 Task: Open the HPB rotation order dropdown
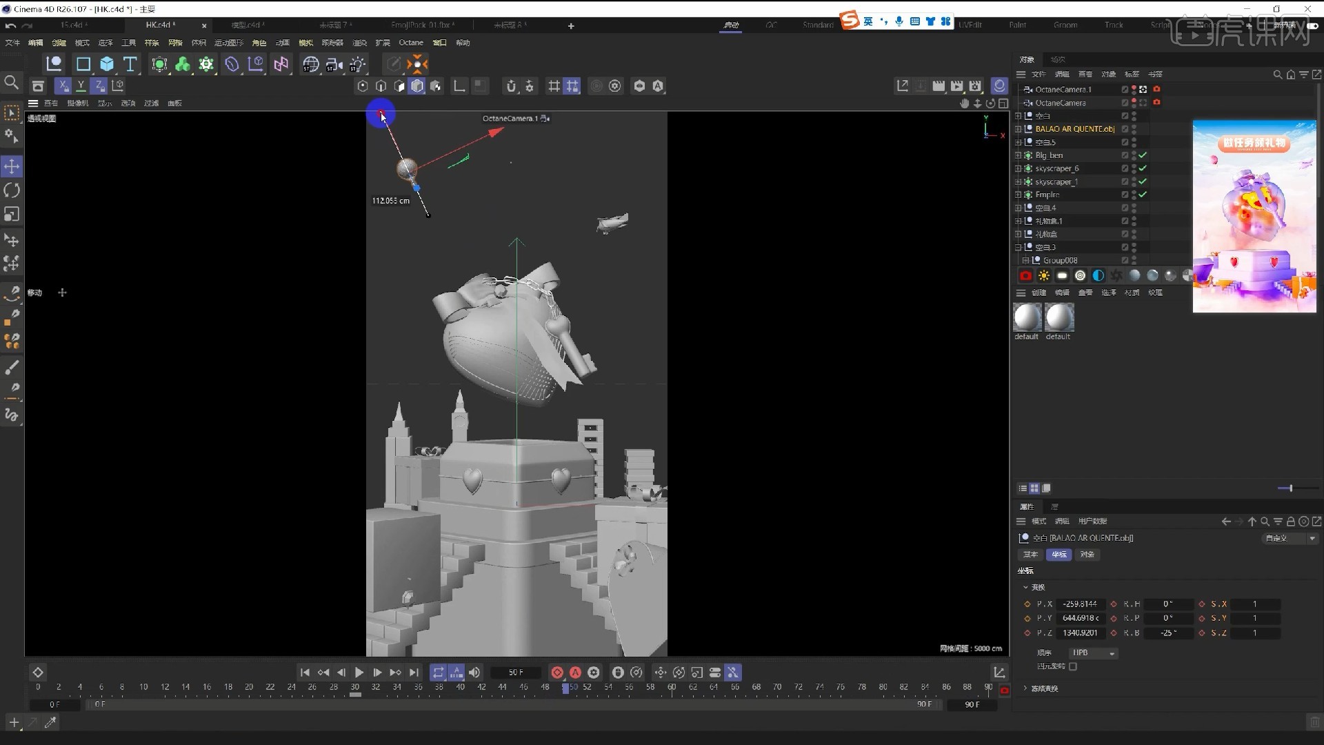pyautogui.click(x=1093, y=653)
